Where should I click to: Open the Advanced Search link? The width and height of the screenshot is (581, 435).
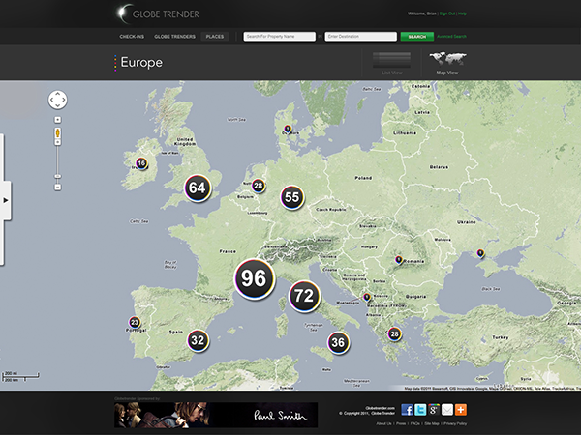[x=451, y=36]
